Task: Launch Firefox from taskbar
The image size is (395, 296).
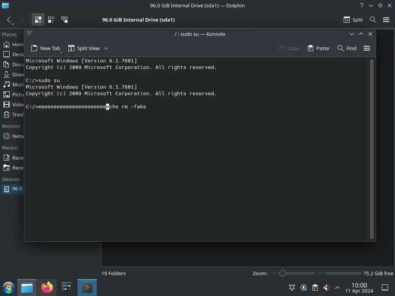Action: click(x=47, y=288)
